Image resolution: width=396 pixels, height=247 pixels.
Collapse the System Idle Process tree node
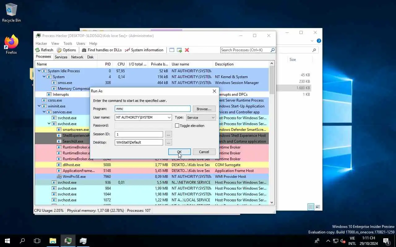pyautogui.click(x=39, y=71)
